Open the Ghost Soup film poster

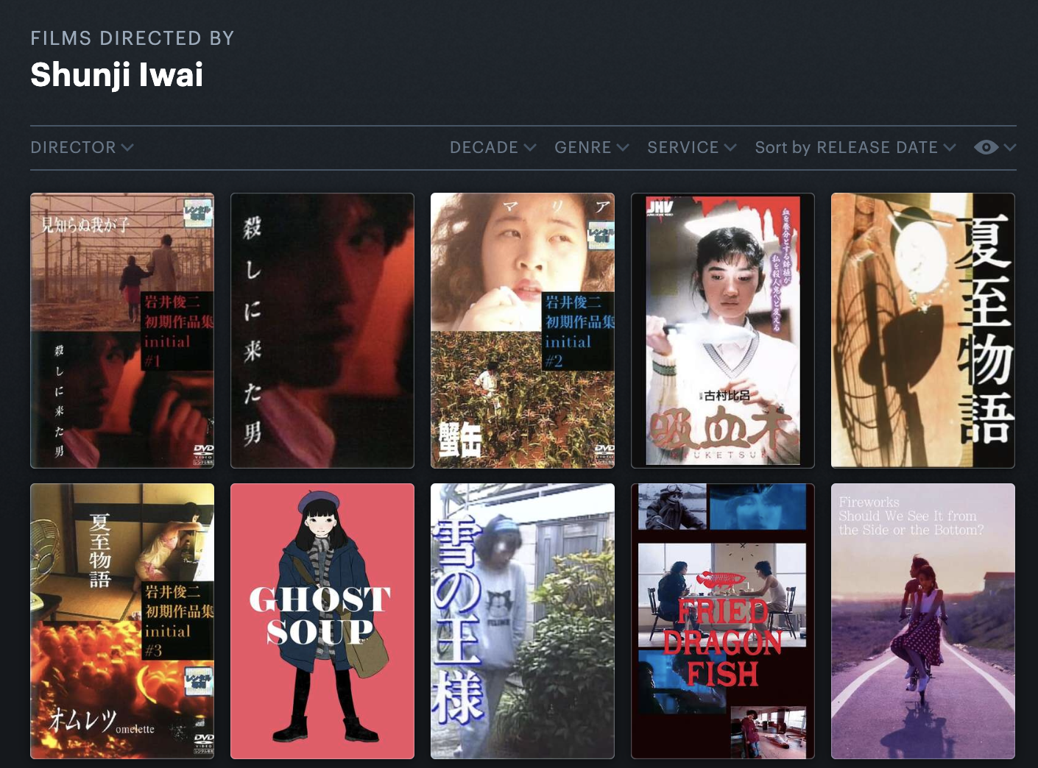[322, 621]
